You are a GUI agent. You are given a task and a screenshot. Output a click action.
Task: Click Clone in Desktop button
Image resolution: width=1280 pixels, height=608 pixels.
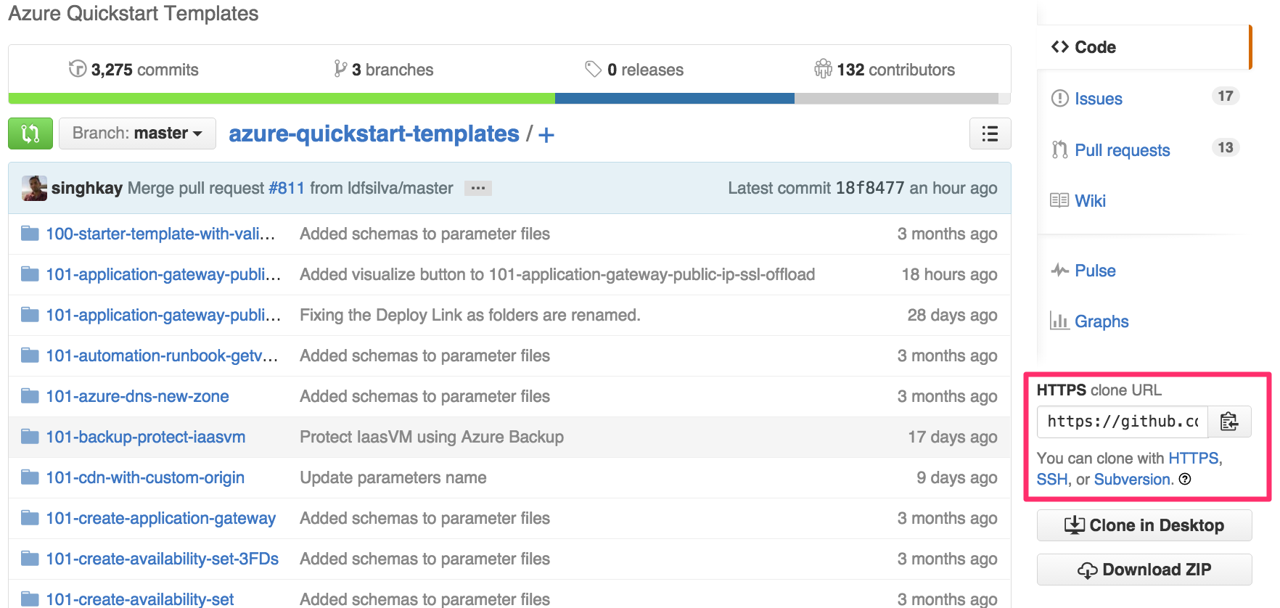1144,525
